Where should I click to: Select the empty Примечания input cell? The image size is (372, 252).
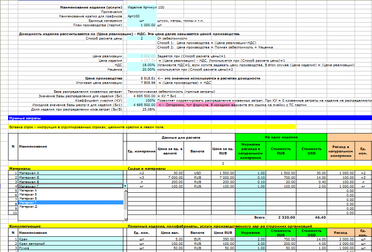click(x=142, y=12)
